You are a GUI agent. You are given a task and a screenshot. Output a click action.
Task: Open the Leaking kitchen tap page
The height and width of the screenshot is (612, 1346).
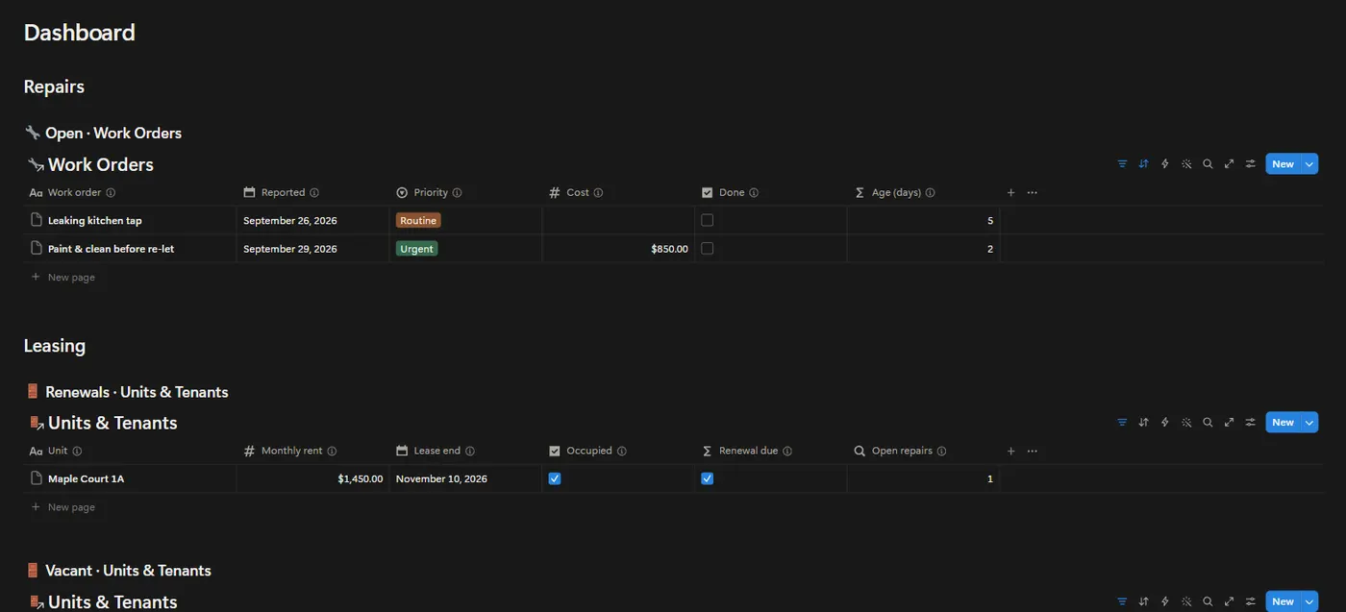tap(95, 221)
